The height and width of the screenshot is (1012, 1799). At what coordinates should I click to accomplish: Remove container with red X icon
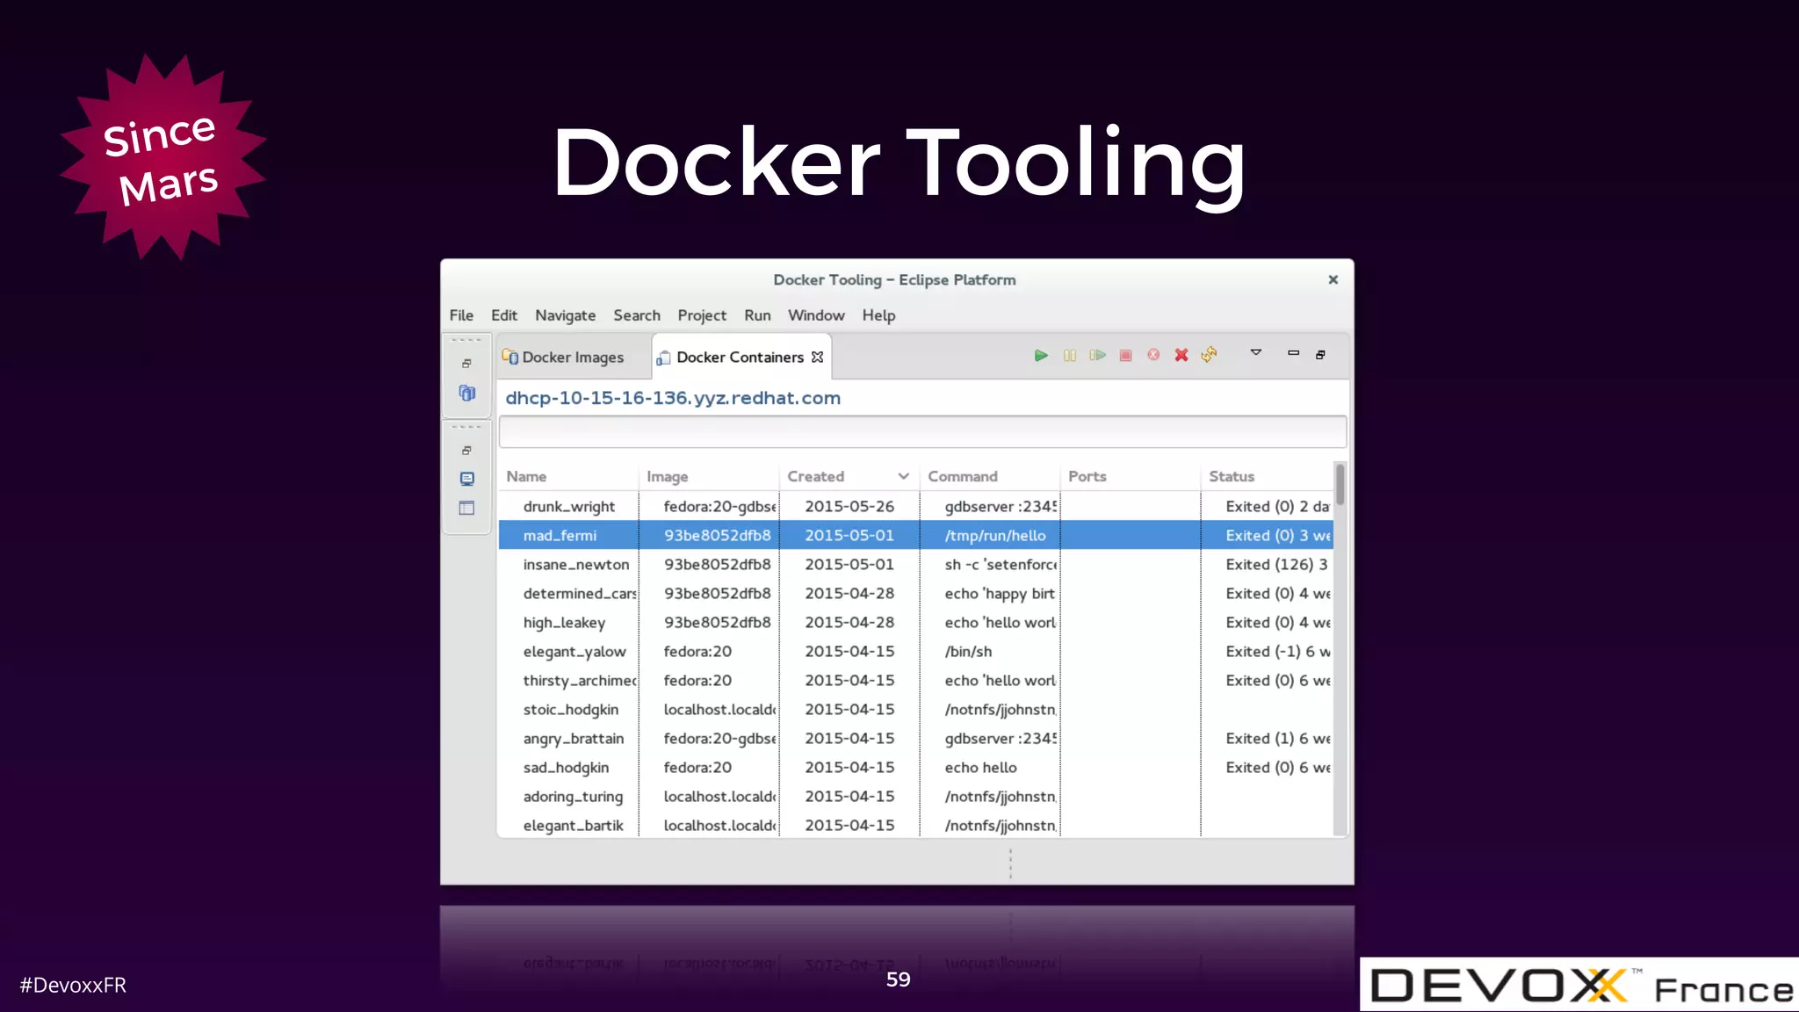[1181, 355]
